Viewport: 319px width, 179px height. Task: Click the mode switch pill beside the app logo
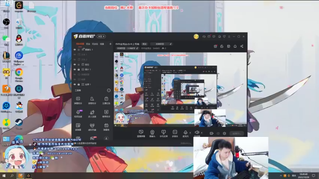pos(101,36)
